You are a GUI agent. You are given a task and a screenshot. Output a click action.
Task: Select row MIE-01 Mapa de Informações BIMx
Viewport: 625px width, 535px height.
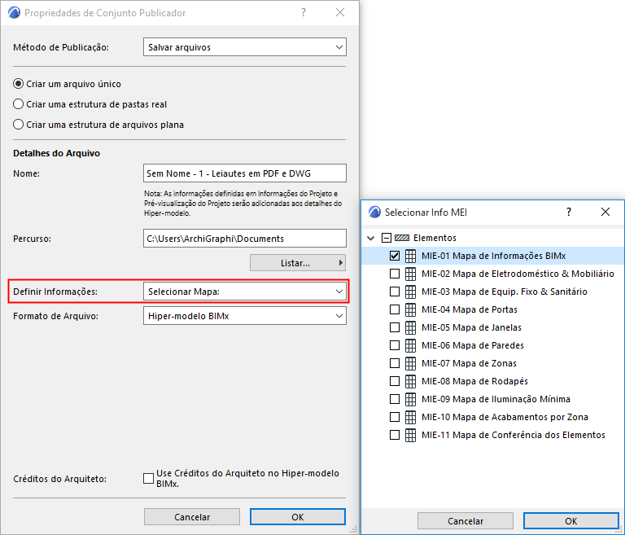click(x=492, y=256)
